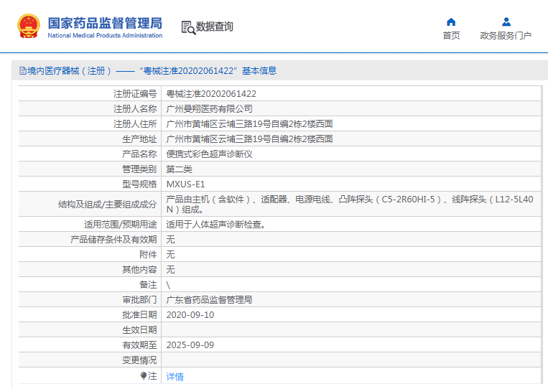Viewport: 548px width, 389px height.
Task: Click 适用于人体超声诊断检查 value
Action: [x=216, y=225]
